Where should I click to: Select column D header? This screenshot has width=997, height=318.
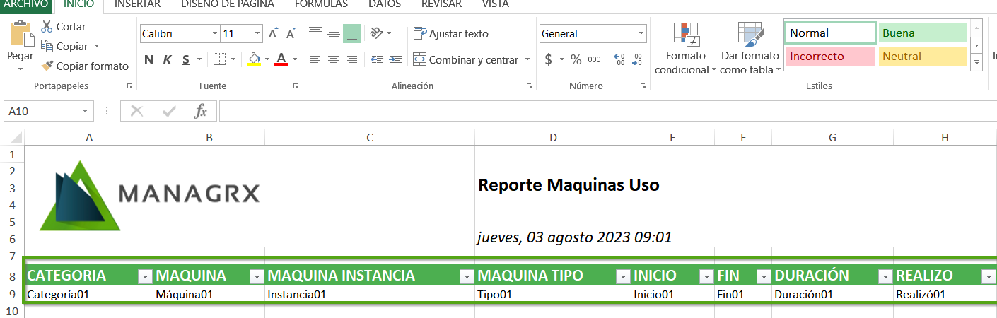tap(553, 138)
